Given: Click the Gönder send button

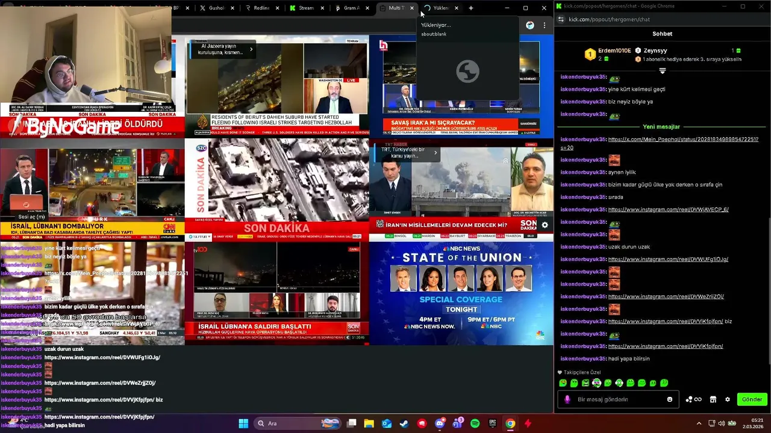Looking at the screenshot, I should coord(752,399).
